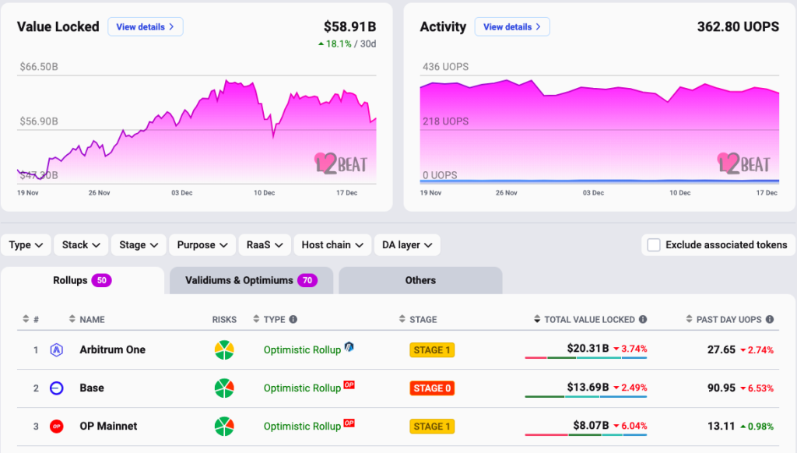Click the Arbitrum stack badge next to Optimistic Rollup
The image size is (797, 453).
point(349,346)
